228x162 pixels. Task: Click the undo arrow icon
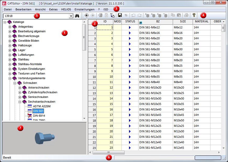point(133,16)
